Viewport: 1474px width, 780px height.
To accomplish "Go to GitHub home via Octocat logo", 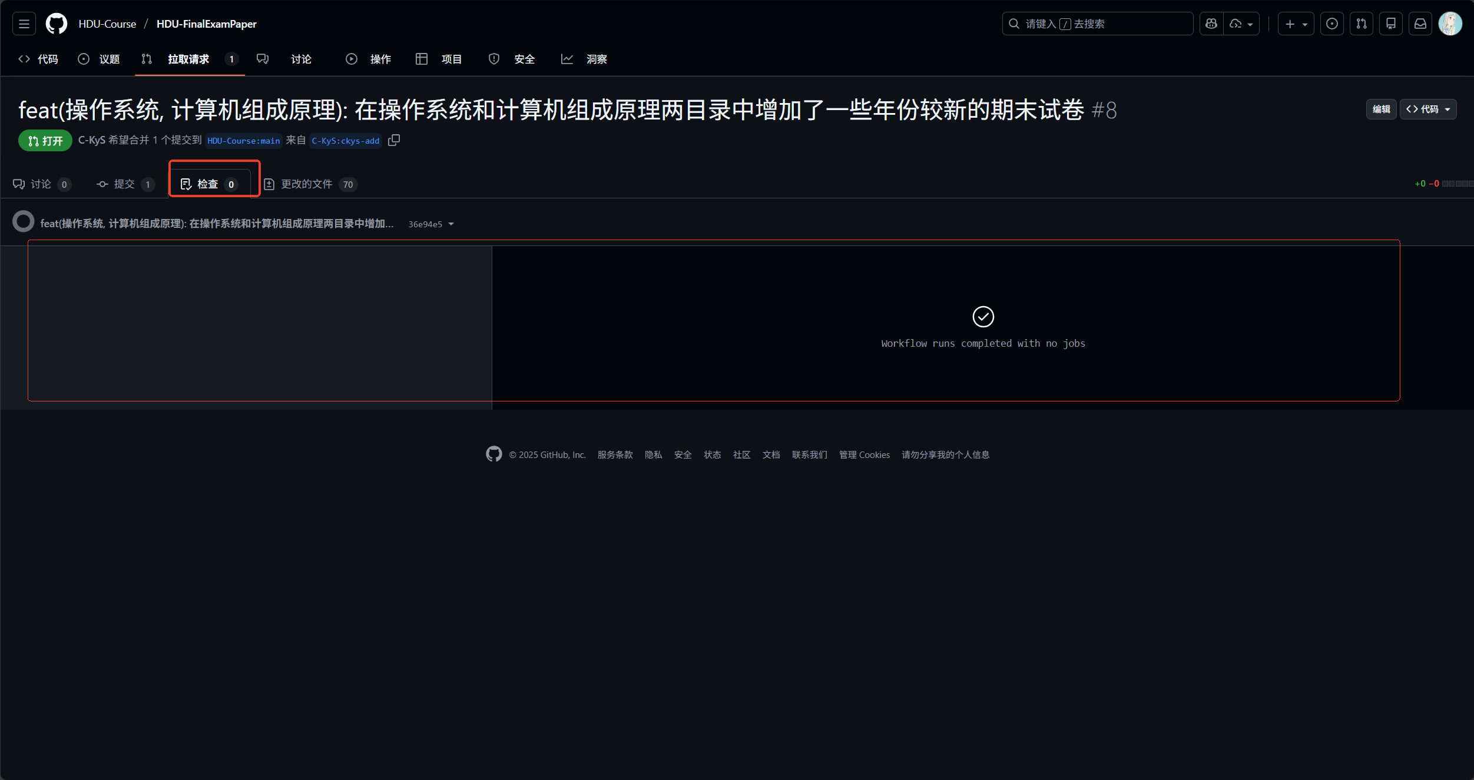I will pos(57,24).
